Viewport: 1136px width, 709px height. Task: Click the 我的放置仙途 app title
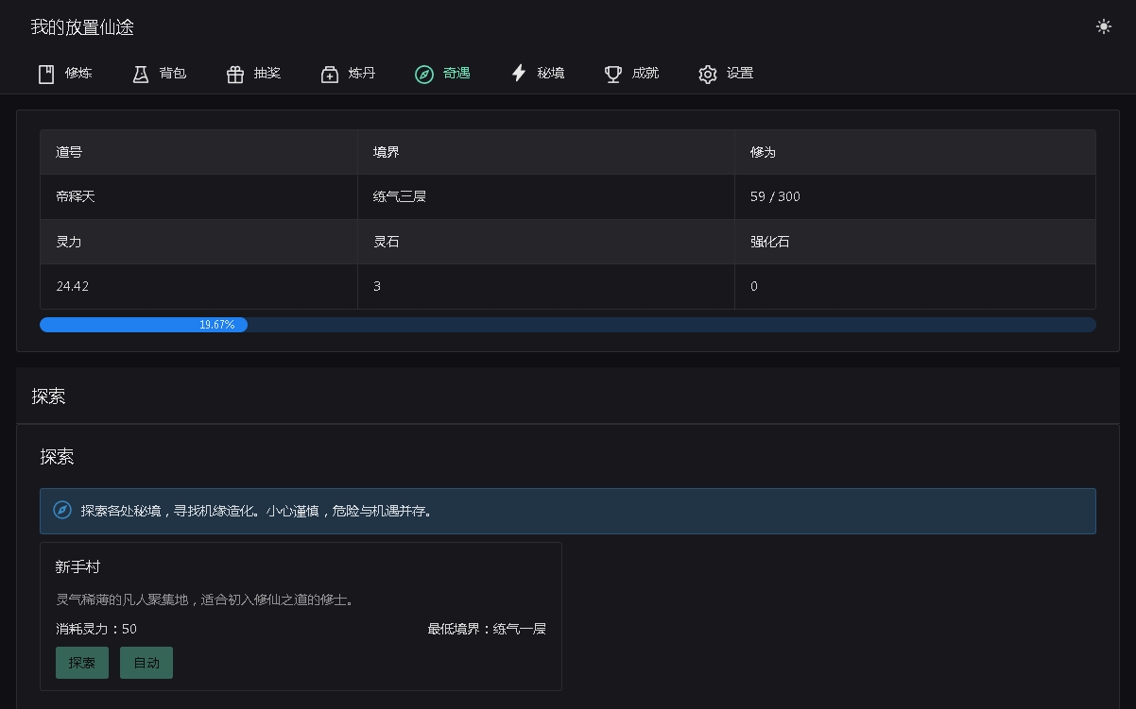click(82, 27)
